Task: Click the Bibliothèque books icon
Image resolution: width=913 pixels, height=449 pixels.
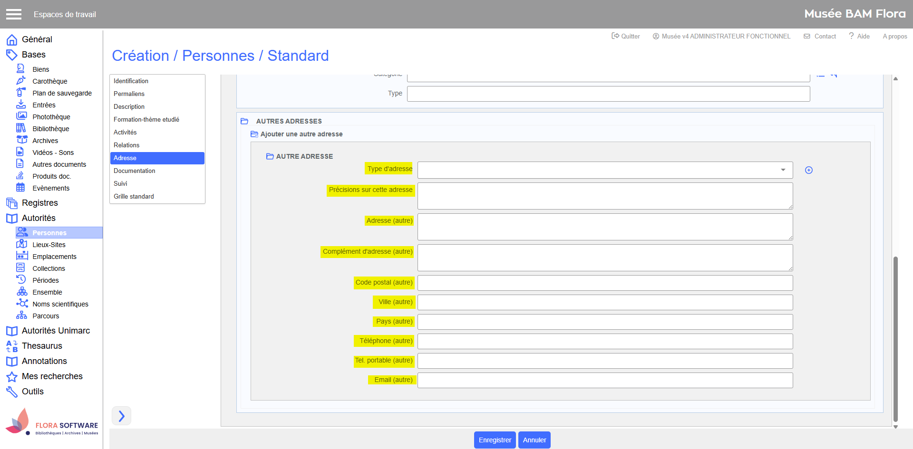Action: click(21, 128)
